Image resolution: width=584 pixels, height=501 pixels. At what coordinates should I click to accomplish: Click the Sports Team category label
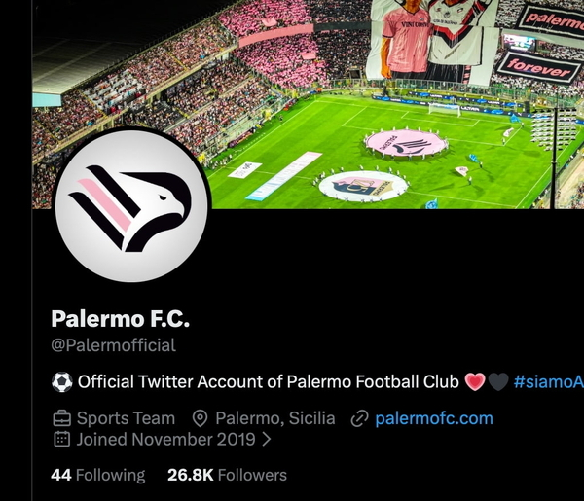(126, 418)
